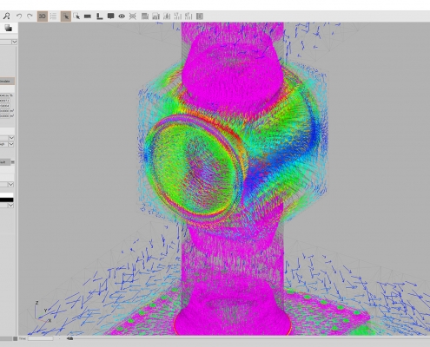This screenshot has width=430, height=347.
Task: Click the small icon beside Default button
Action: coord(13,162)
